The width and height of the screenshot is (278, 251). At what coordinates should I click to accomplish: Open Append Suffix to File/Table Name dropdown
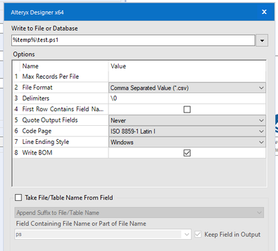(139, 213)
